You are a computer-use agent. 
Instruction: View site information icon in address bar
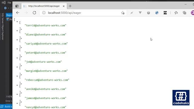click(x=44, y=13)
